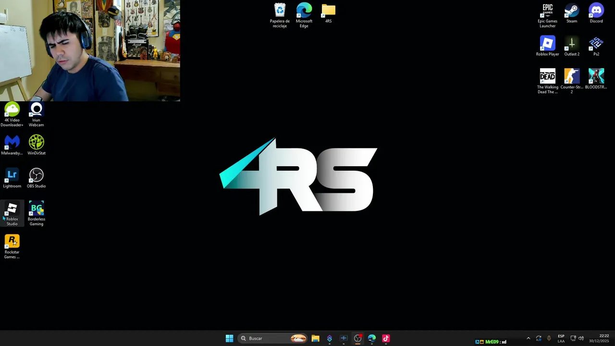Show hidden system tray icons

(x=528, y=338)
